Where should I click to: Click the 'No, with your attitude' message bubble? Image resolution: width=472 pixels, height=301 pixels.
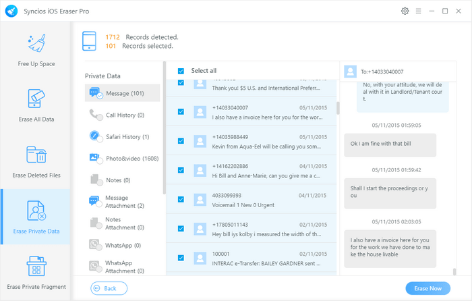403,97
